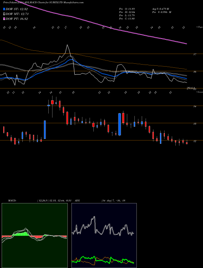The height and width of the screenshot is (268, 203).
Task: Click the 'Pre C: 11.80' value
Action: point(127,19)
